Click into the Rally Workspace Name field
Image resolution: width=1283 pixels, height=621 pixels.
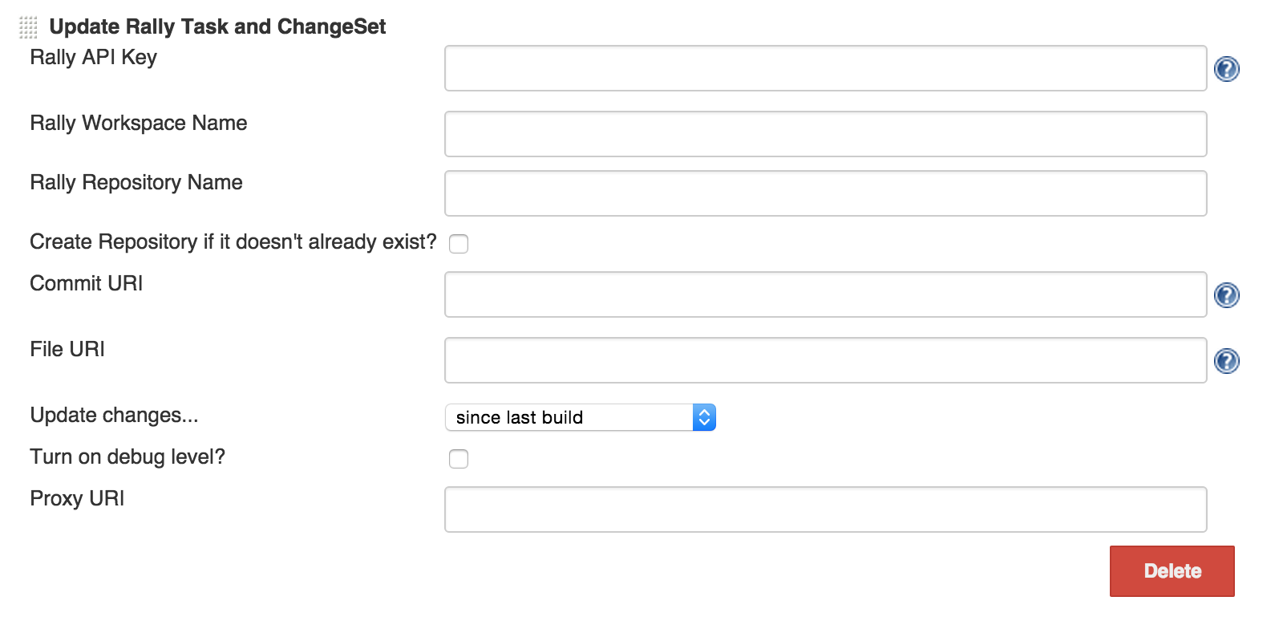825,134
